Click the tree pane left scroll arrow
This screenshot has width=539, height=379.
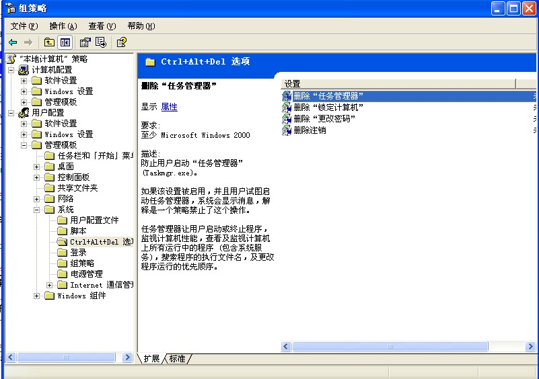tap(11, 357)
